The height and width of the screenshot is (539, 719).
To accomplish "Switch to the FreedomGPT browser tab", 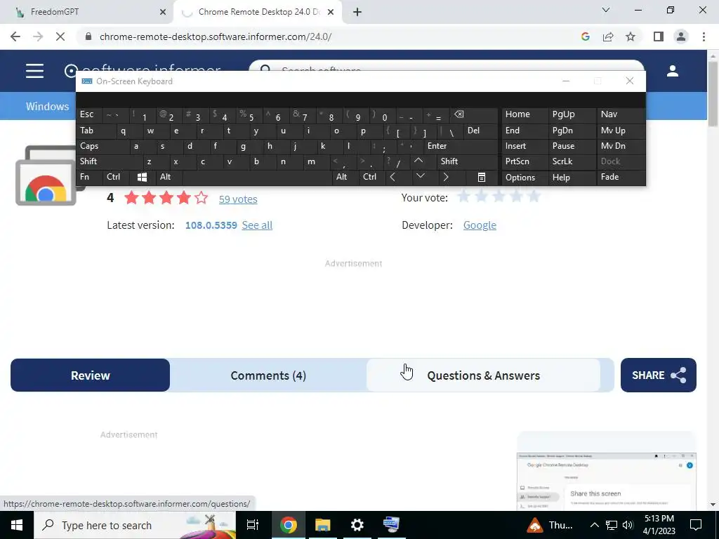I will tap(87, 12).
